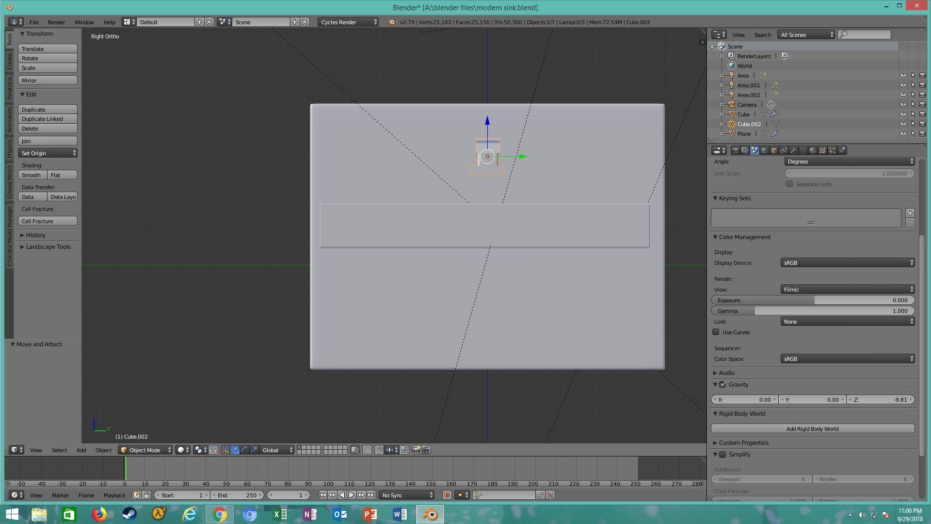Screen dimensions: 931x524
Task: Open the Particles properties tab icon
Action: click(x=832, y=150)
